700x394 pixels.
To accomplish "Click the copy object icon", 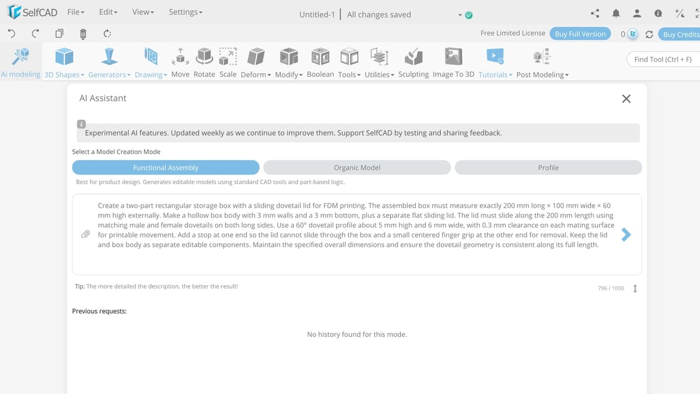I will point(59,33).
